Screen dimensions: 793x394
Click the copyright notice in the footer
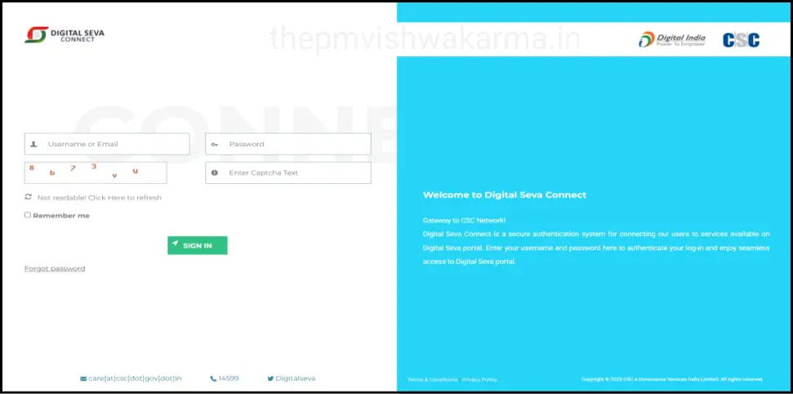(671, 378)
